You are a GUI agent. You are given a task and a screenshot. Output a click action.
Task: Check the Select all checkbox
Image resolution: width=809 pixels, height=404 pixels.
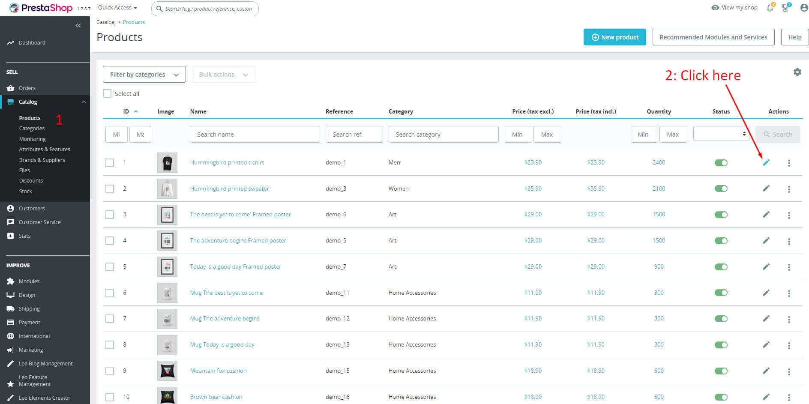tap(107, 93)
